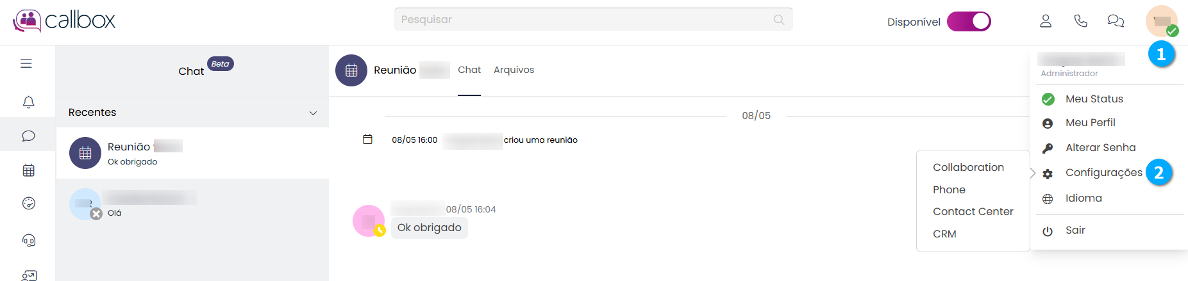
Task: Open the Reunião conversation in Recentes
Action: click(192, 153)
